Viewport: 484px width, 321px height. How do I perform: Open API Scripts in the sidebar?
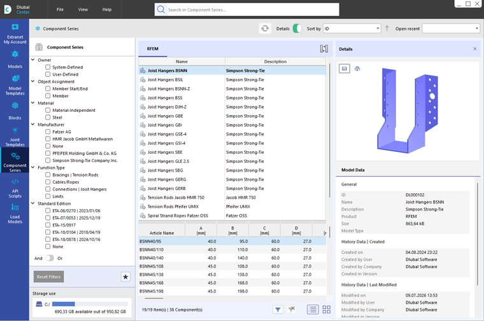[15, 188]
